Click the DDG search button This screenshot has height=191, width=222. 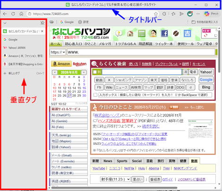[180, 87]
